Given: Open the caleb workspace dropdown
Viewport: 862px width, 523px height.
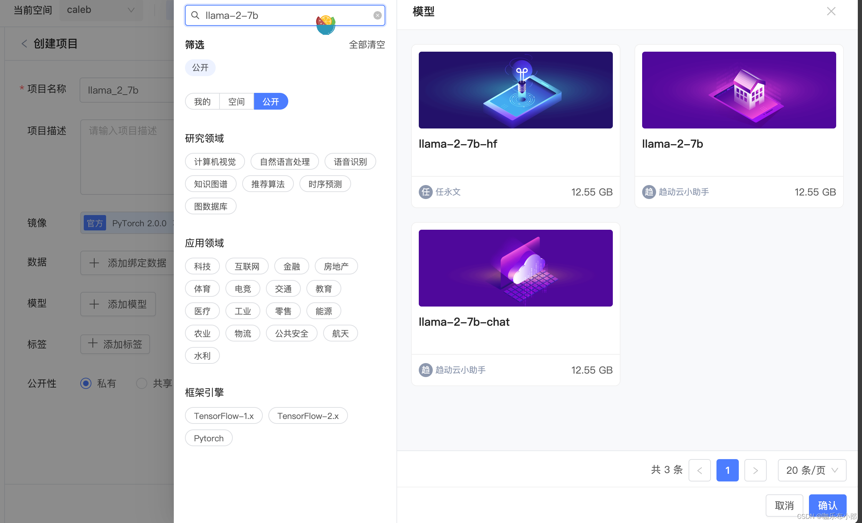Looking at the screenshot, I should (101, 10).
